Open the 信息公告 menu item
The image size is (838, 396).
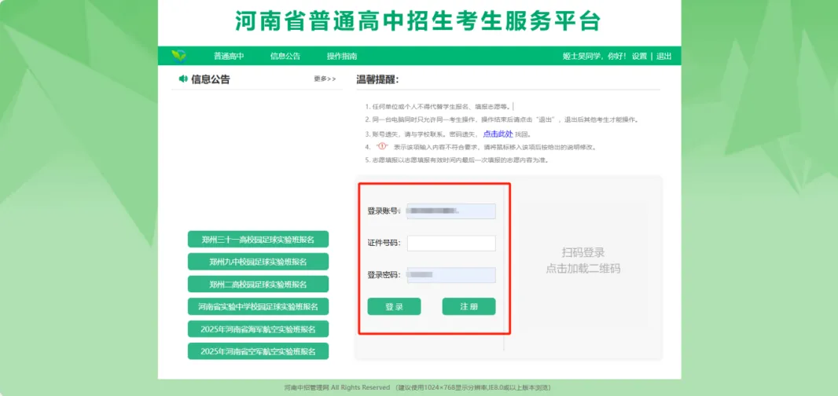coord(285,56)
